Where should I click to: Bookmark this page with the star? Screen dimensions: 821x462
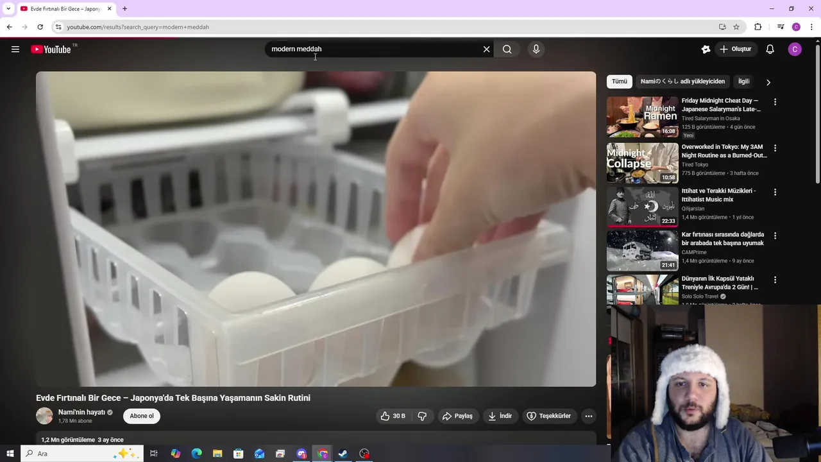736,27
